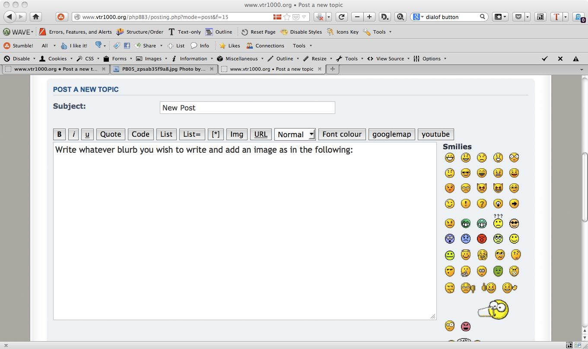Insert the blue shocked face smiley
The height and width of the screenshot is (349, 588).
pos(450,239)
